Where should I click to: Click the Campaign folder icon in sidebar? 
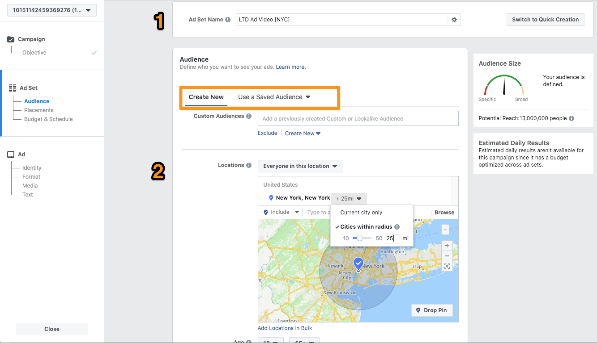[11, 39]
